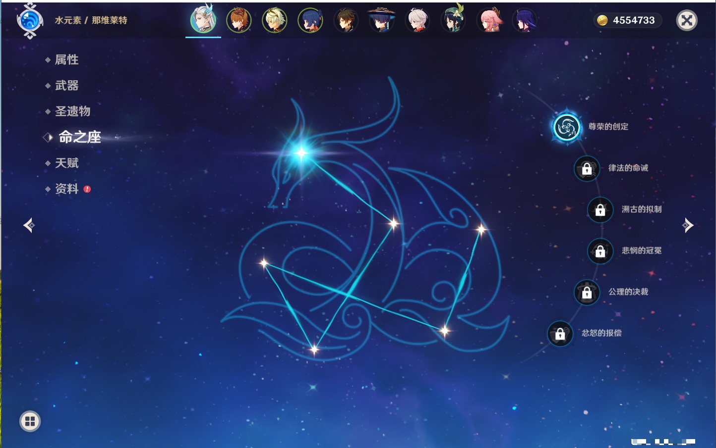Select the character portrait with green flower hat

click(x=453, y=19)
